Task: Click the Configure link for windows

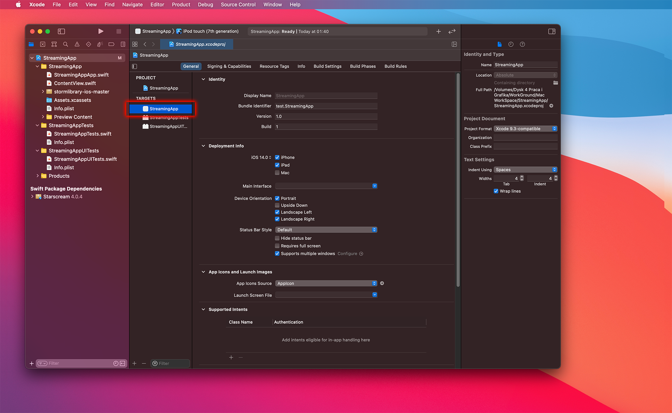Action: (x=350, y=254)
